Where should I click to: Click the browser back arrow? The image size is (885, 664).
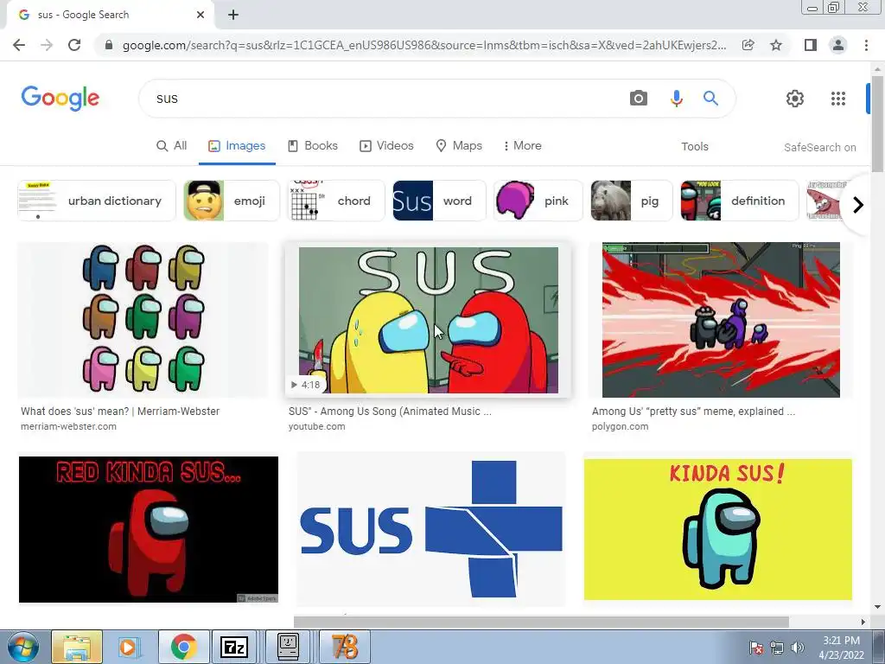coord(19,45)
